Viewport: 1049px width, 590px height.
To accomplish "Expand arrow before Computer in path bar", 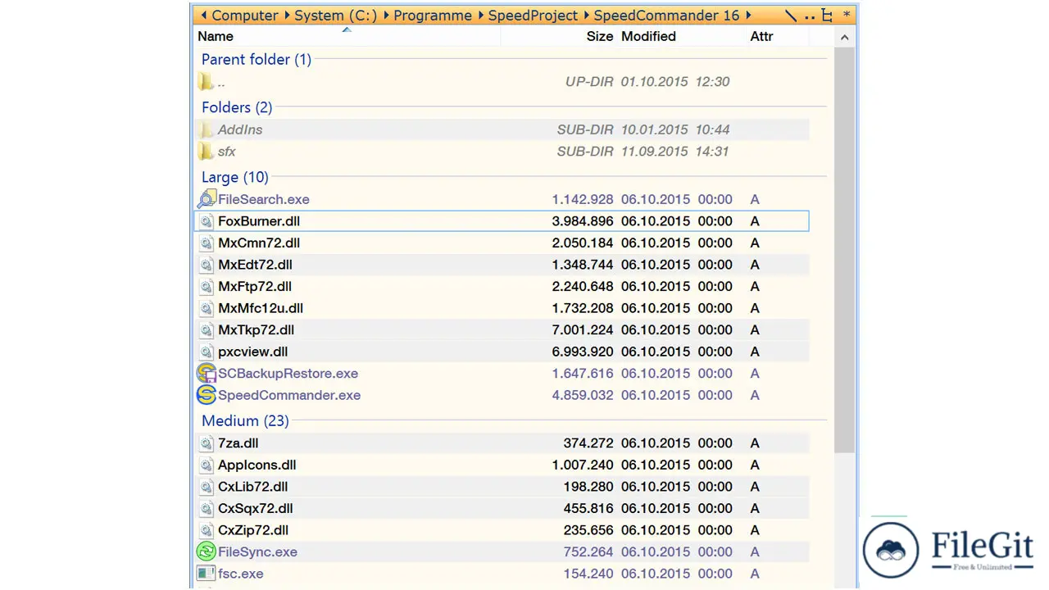I will click(x=204, y=16).
